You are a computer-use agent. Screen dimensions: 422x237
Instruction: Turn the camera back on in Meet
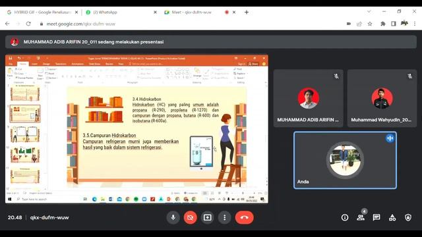[190, 217]
